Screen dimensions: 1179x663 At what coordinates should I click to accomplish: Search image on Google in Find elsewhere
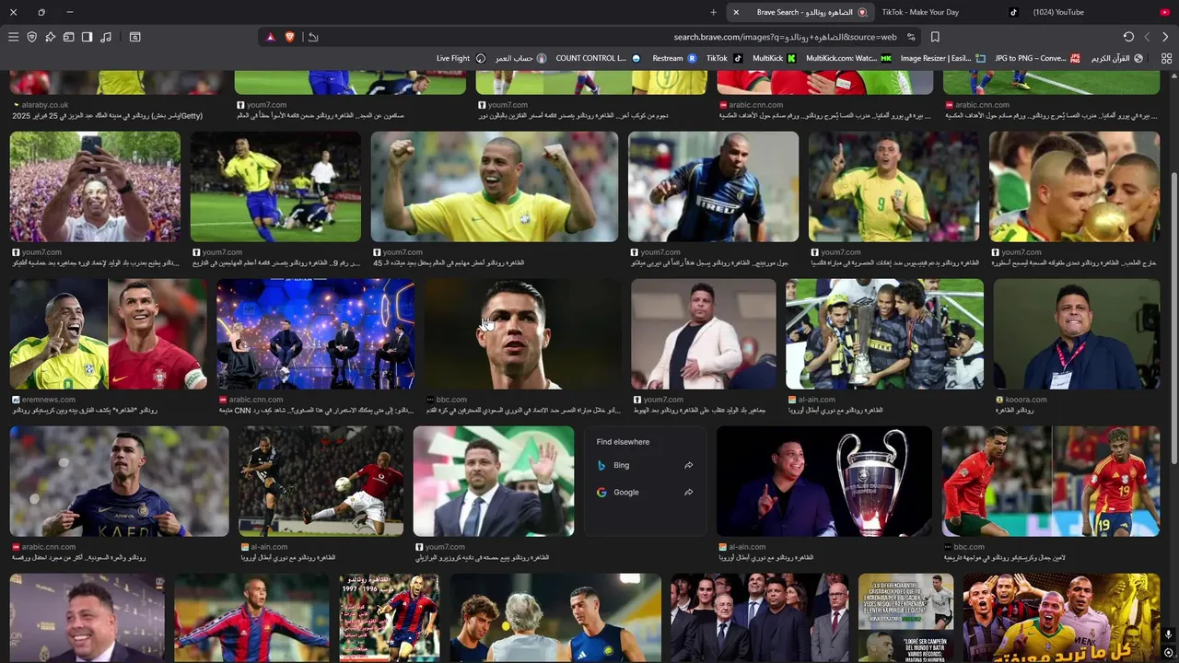[626, 492]
